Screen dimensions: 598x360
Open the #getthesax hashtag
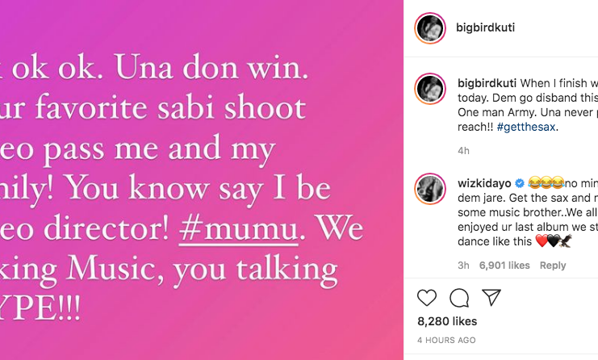[x=527, y=126]
